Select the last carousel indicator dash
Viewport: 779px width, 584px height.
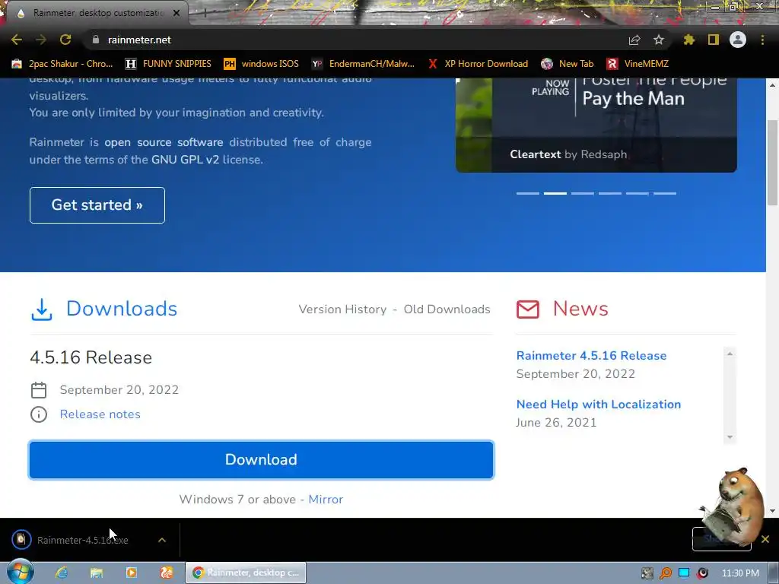pyautogui.click(x=665, y=193)
